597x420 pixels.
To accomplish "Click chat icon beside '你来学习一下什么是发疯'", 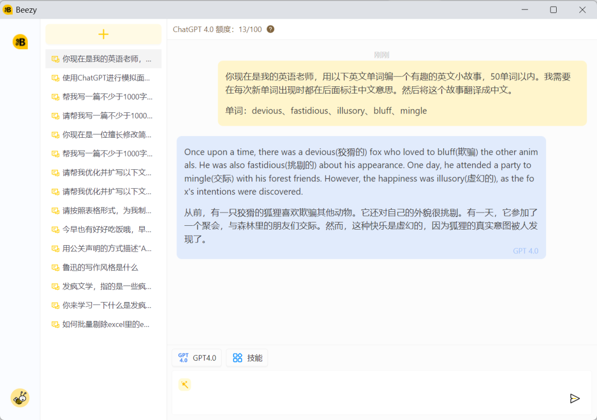I will 55,305.
